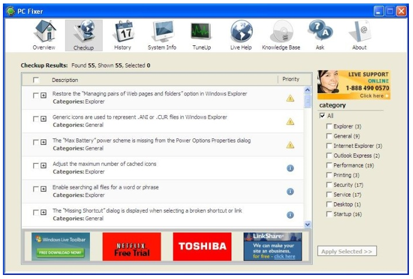Check the Security (17) category box

[x=329, y=185]
